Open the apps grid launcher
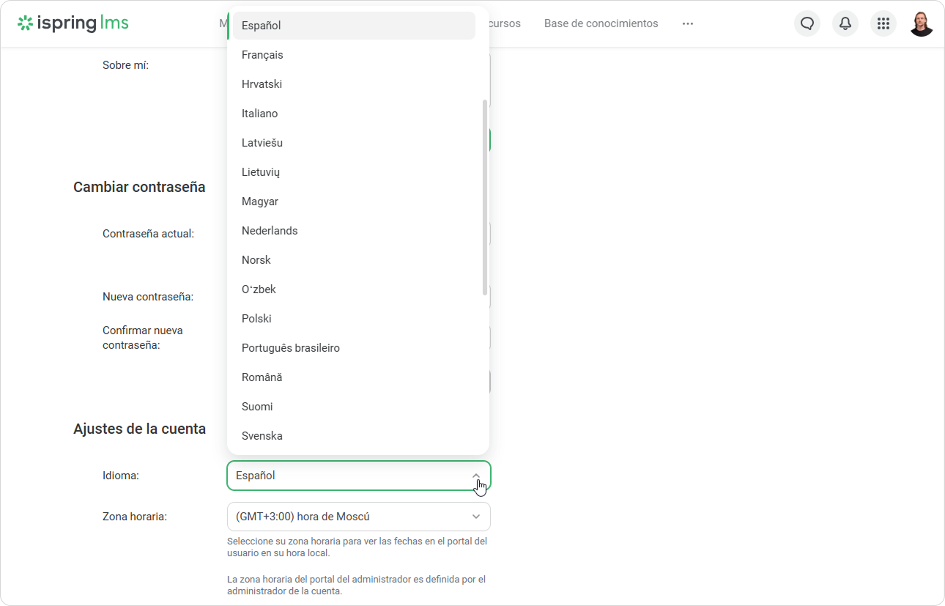The image size is (945, 606). tap(883, 23)
